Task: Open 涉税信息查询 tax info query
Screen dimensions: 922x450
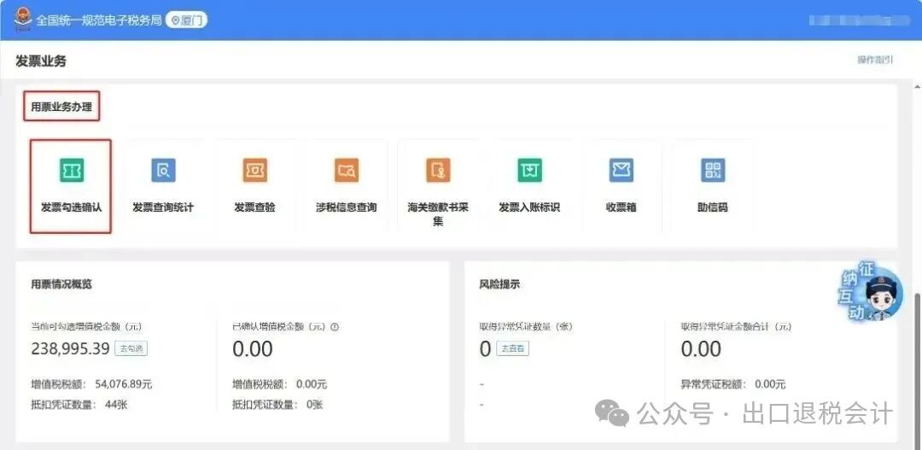Action: click(x=346, y=171)
